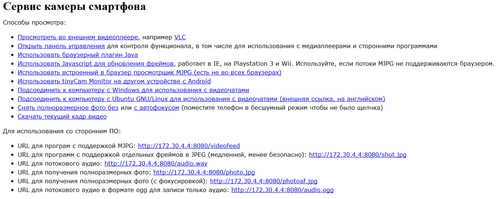Follow the Windows video chat connection link
This screenshot has width=497, height=199.
coord(133,90)
